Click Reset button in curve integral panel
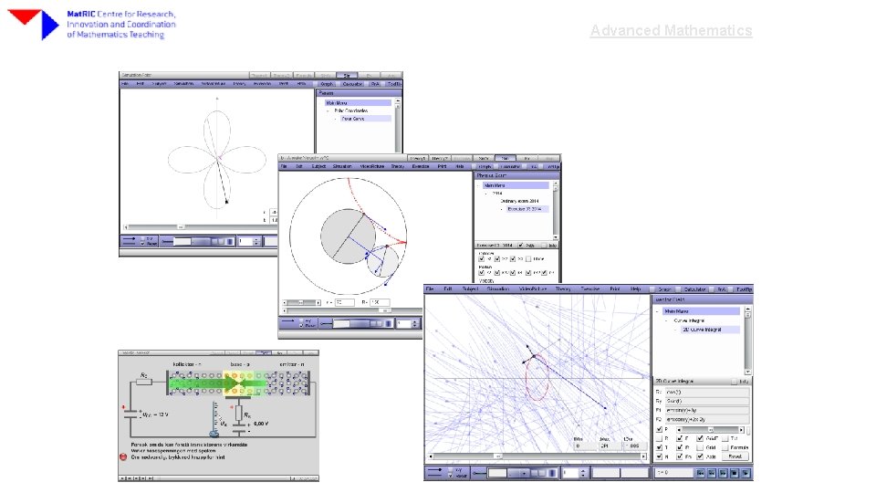The image size is (876, 493). (735, 456)
